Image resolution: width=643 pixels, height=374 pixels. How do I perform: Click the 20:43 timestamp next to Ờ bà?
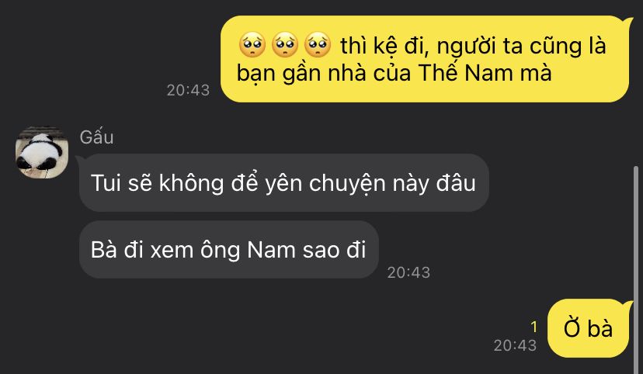[x=515, y=345]
